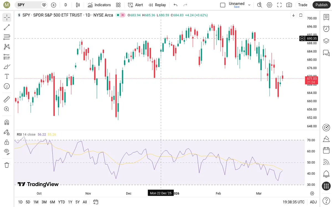This screenshot has width=332, height=207.
Task: Open the Indicators dialog
Action: click(x=99, y=5)
